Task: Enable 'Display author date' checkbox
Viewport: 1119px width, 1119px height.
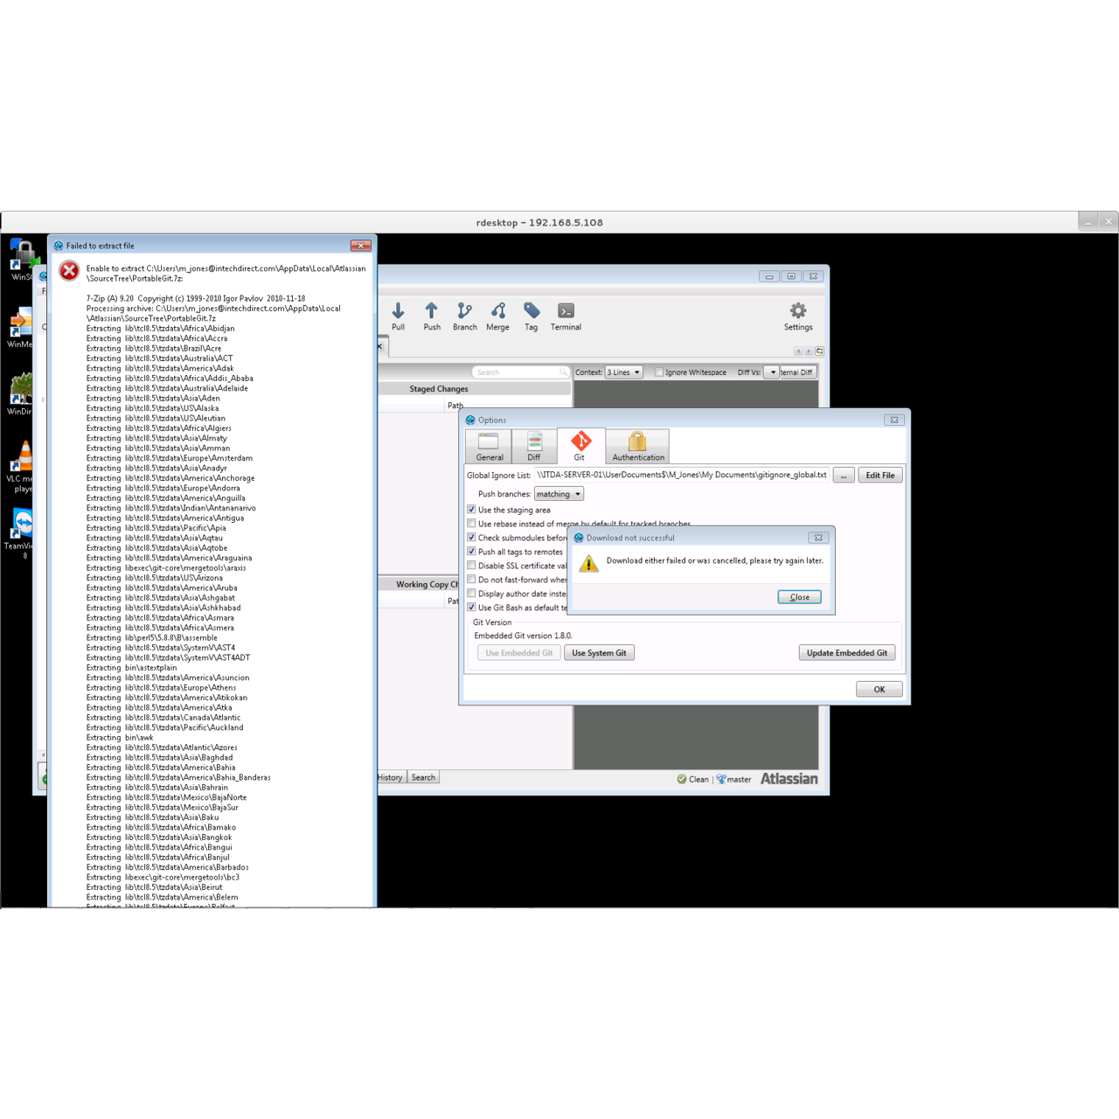Action: coord(471,593)
